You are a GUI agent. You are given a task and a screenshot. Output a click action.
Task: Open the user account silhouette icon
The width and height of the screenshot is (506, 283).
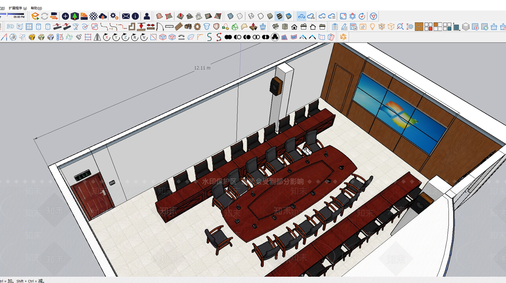pyautogui.click(x=147, y=16)
